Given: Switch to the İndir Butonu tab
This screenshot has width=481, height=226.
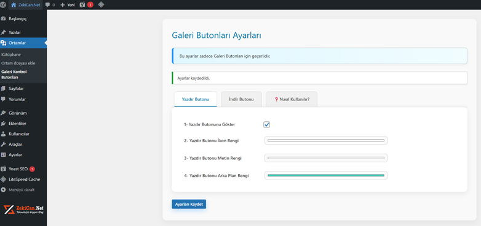Looking at the screenshot, I should [x=241, y=99].
